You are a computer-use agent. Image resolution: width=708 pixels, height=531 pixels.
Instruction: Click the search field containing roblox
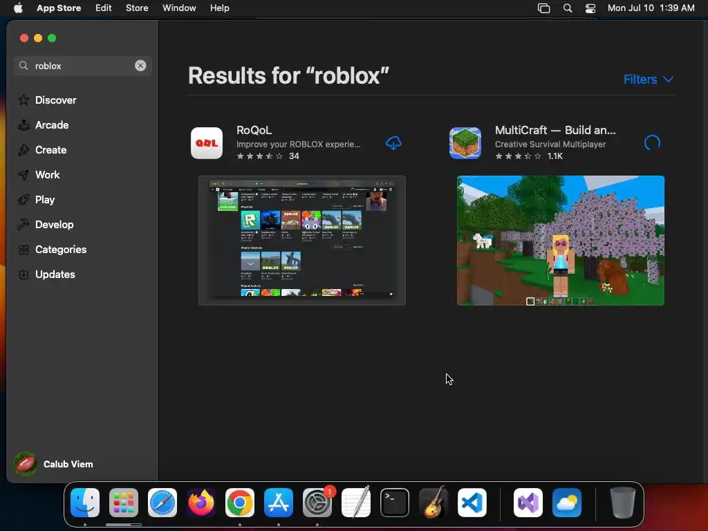82,66
